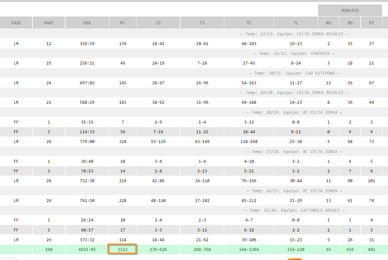Click the minutes value 588:29
This screenshot has height=260, width=388.
(x=87, y=102)
